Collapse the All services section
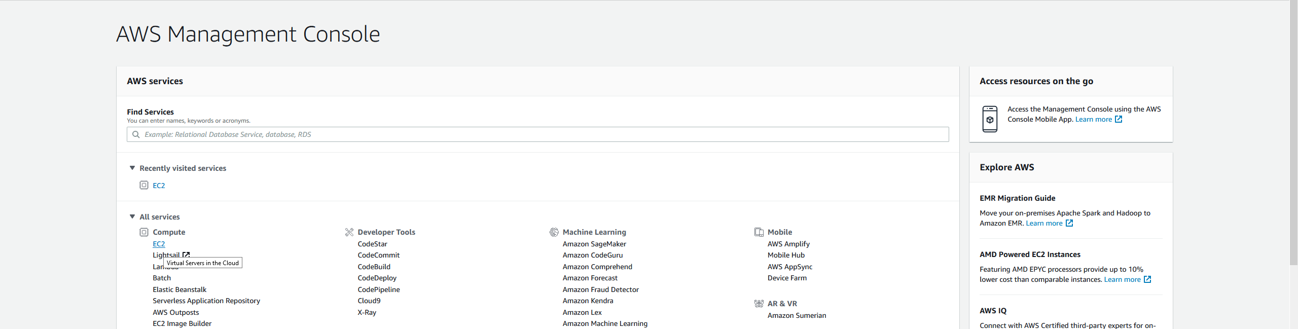Image resolution: width=1298 pixels, height=329 pixels. (x=132, y=216)
